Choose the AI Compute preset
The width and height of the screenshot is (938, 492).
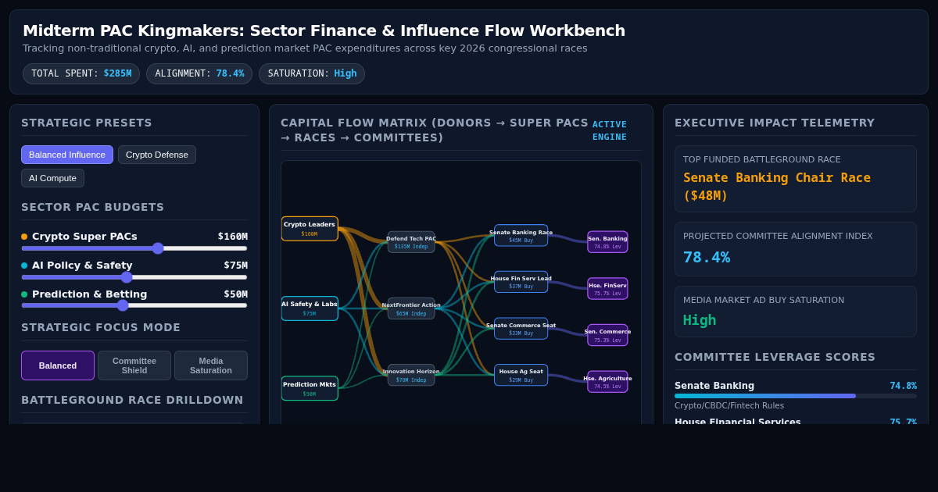[x=52, y=178]
